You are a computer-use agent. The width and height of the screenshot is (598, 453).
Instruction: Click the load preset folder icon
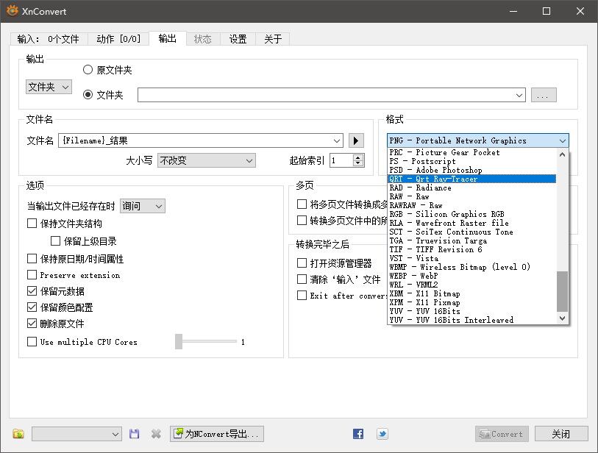click(19, 434)
